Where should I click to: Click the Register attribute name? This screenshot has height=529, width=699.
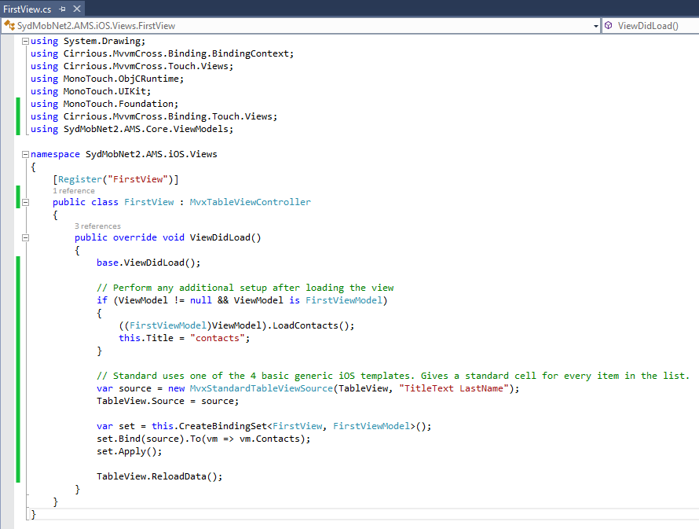[80, 179]
